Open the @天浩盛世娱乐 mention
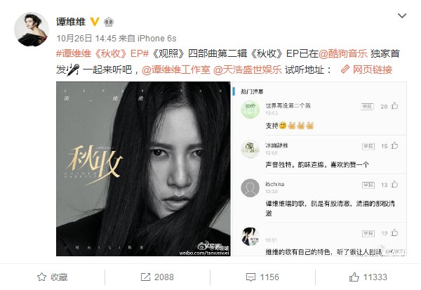 [x=247, y=70]
